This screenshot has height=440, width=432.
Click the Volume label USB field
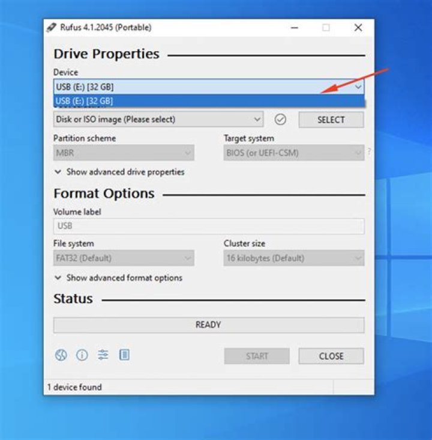tap(209, 226)
